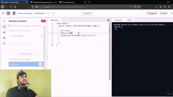This screenshot has width=173, height=97.
Task: Open the Firefox account icon
Action: (169, 7)
